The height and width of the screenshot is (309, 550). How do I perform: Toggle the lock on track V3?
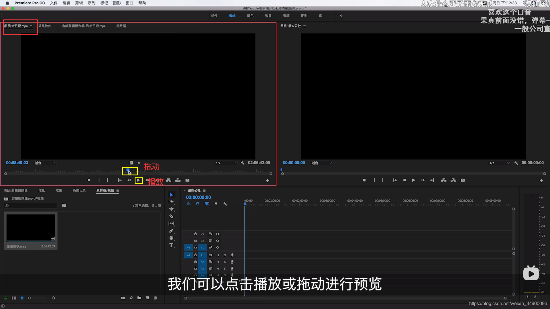point(195,234)
